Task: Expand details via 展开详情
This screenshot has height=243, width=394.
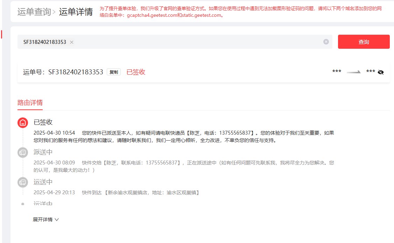Action: point(45,220)
